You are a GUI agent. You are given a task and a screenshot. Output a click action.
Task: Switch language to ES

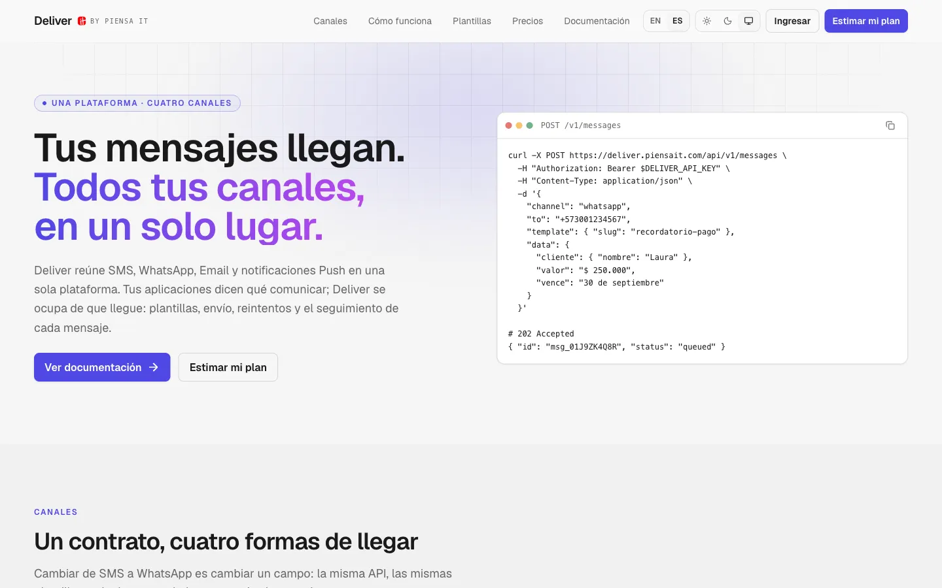point(677,21)
